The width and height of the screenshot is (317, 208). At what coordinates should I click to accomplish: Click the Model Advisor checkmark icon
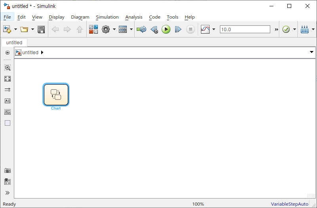point(286,29)
